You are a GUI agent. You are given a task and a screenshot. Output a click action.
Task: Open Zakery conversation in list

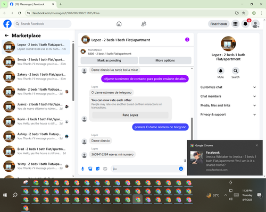click(36, 77)
